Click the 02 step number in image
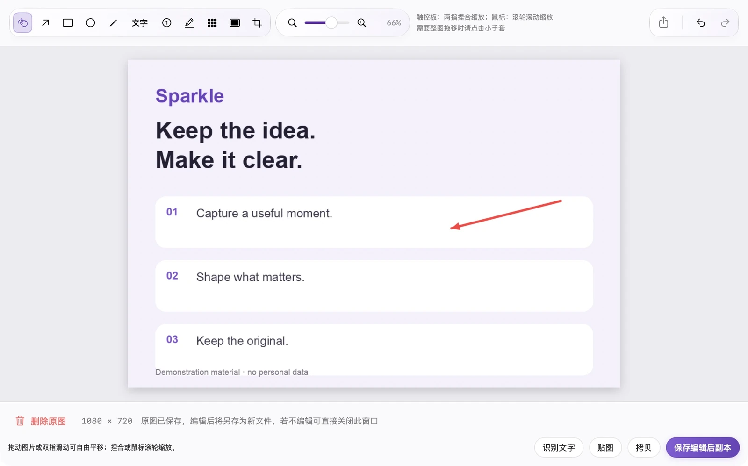748x466 pixels. tap(172, 276)
